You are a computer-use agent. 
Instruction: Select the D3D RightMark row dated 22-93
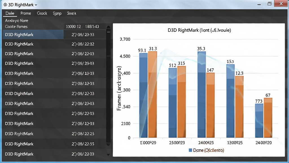click(54, 113)
